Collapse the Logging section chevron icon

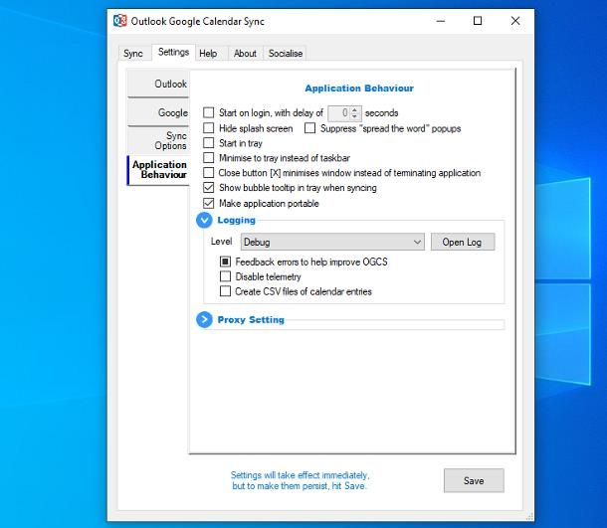pyautogui.click(x=204, y=220)
